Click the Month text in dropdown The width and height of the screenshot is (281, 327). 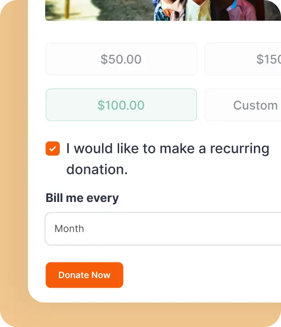click(69, 229)
